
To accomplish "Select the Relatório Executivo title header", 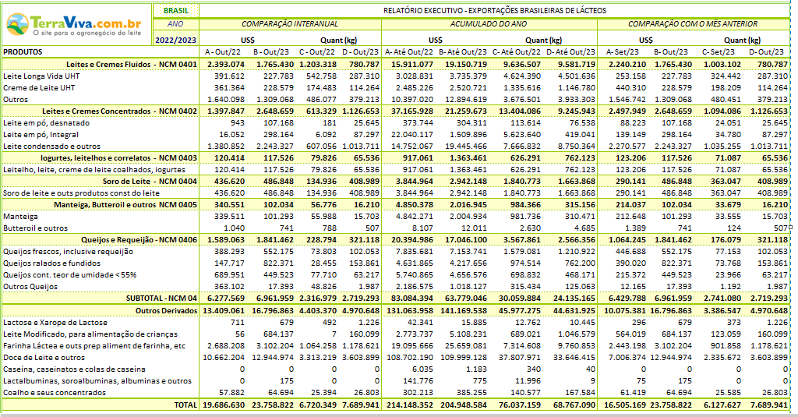I will [494, 11].
